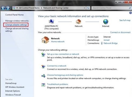This screenshot has height=97, width=132.
Task: Click Connect to a network icon
Action: pos(43,66)
